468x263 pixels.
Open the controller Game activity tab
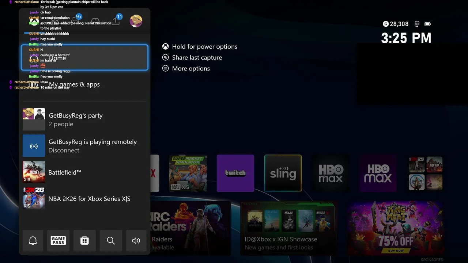(95, 21)
